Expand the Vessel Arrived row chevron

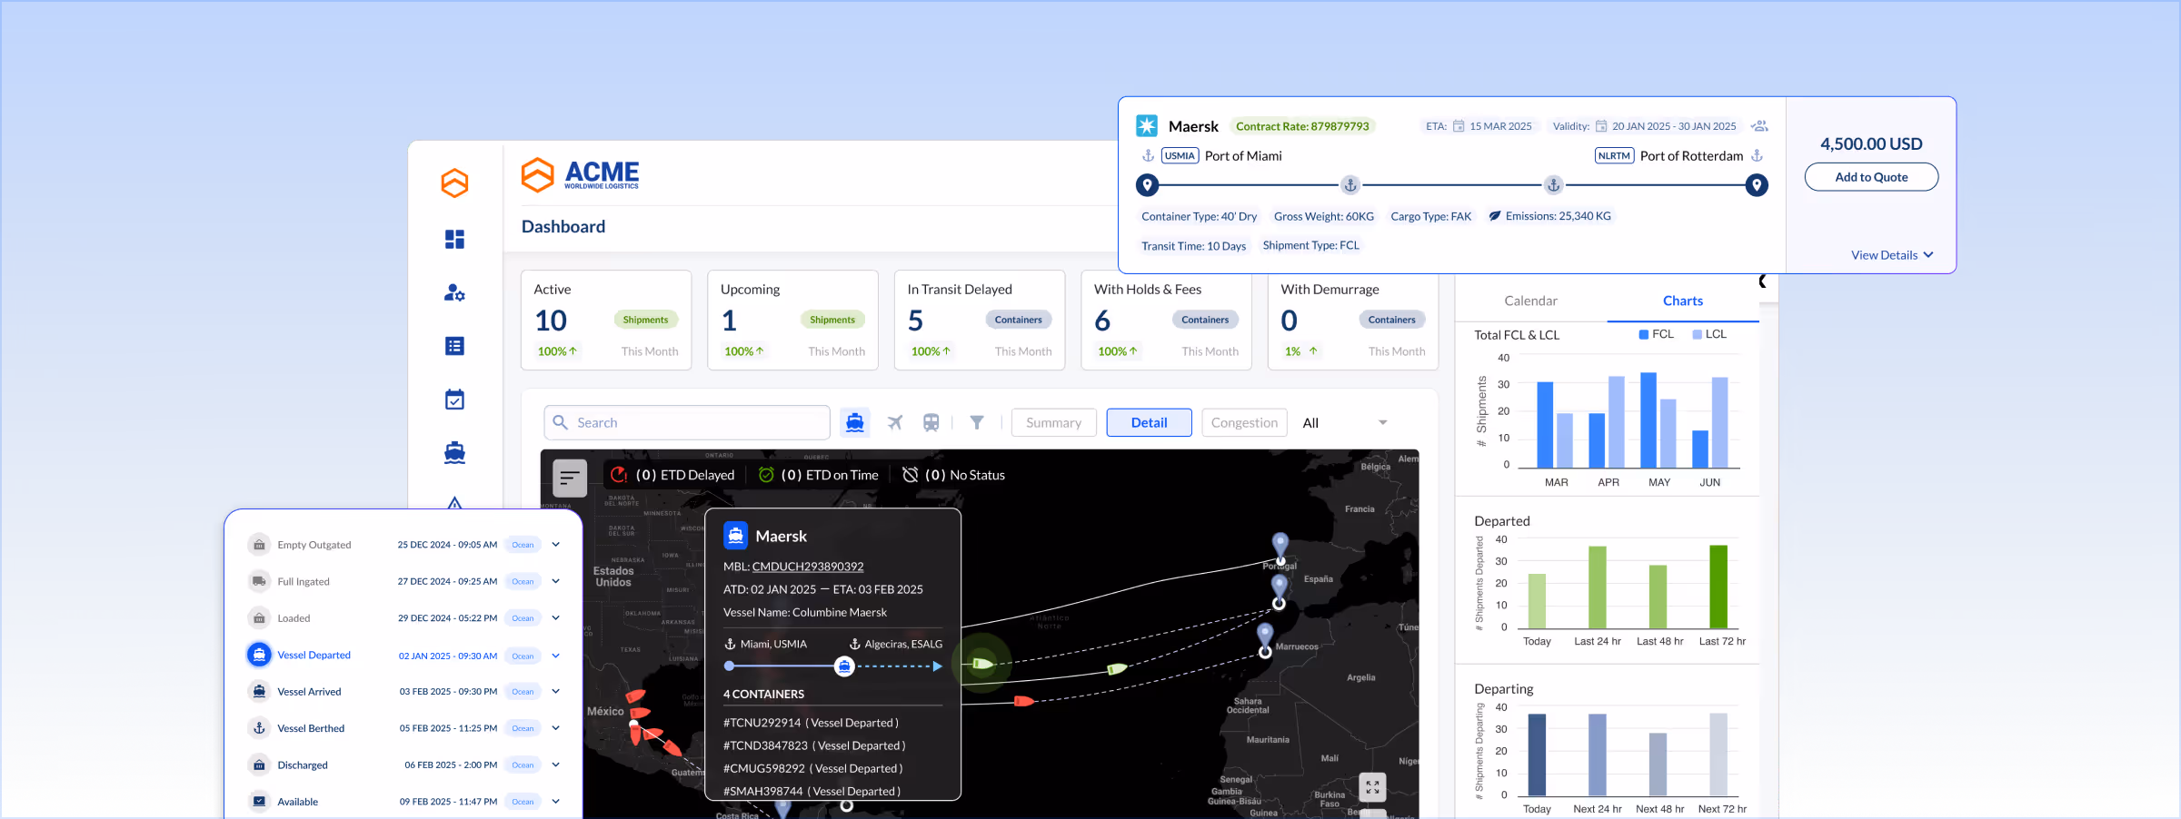point(555,692)
